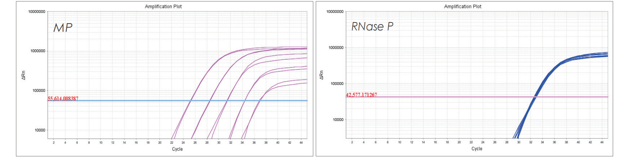Grab the blue threshold line in MP plot
Image resolution: width=618 pixels, height=159 pixels.
(139, 101)
